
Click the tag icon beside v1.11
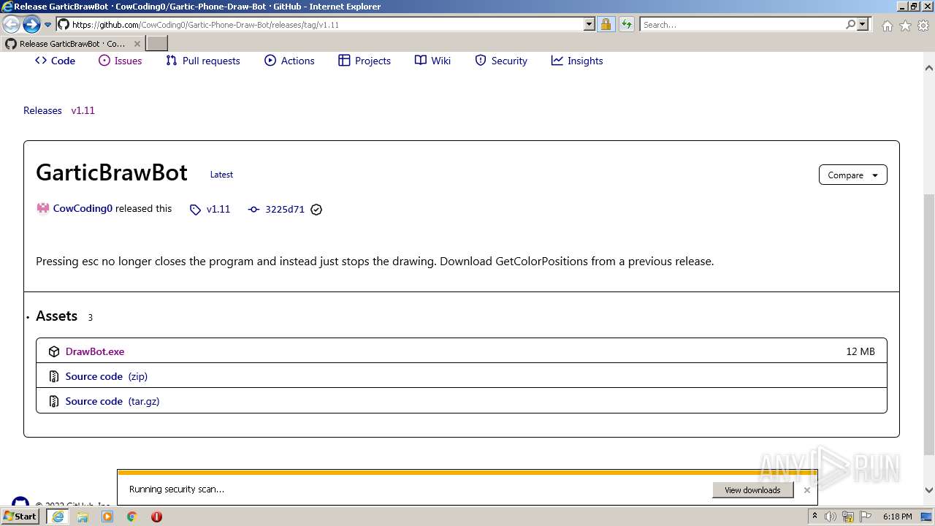(195, 210)
